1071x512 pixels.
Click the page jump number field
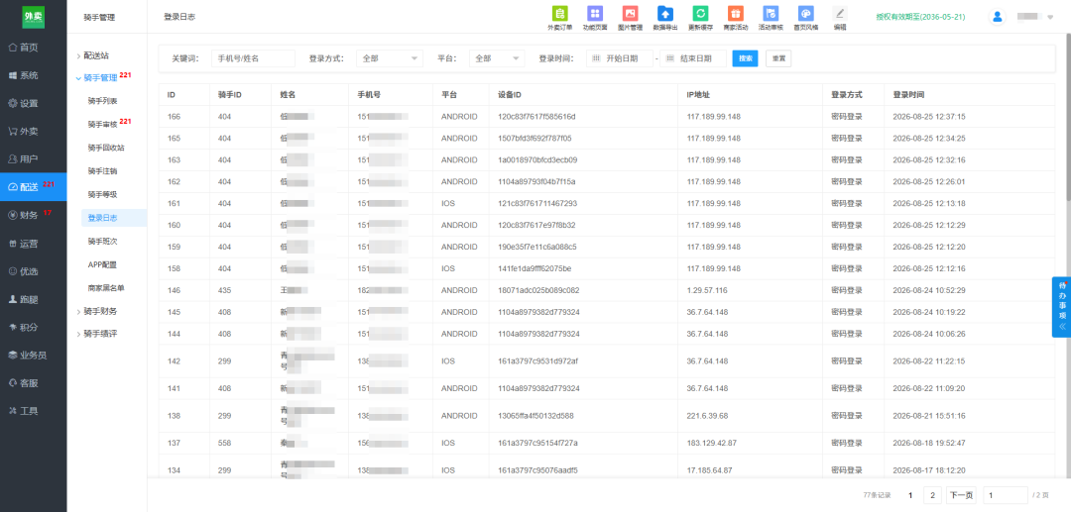pyautogui.click(x=1006, y=495)
